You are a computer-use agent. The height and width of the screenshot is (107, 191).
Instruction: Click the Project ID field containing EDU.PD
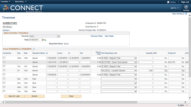coord(175,62)
